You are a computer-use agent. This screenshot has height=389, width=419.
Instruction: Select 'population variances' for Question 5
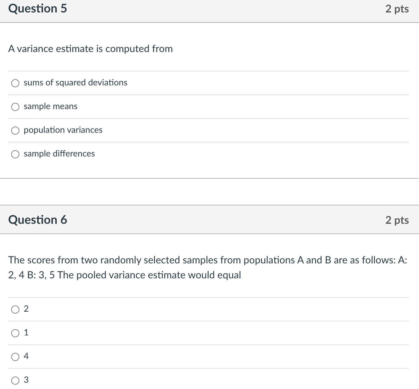15,130
